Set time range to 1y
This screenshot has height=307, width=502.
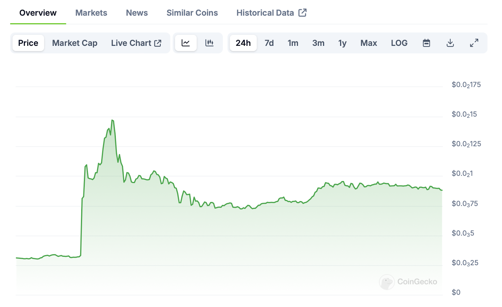tap(342, 43)
